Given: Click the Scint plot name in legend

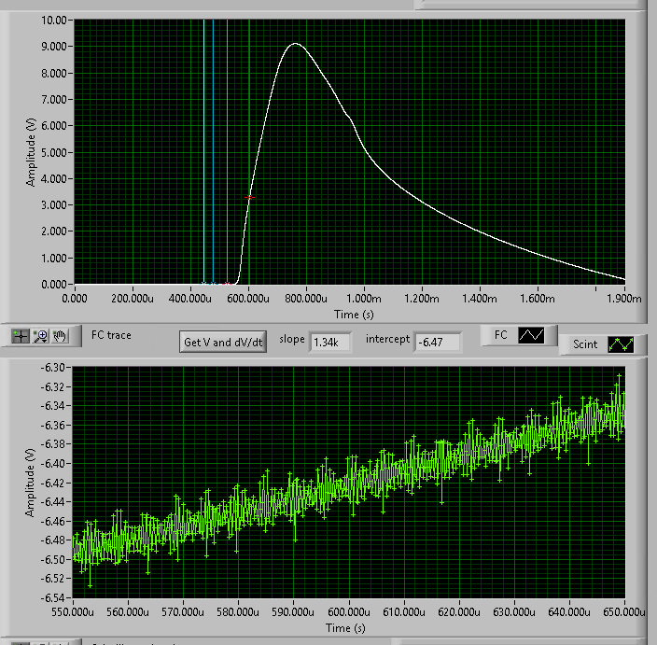Looking at the screenshot, I should tap(585, 344).
